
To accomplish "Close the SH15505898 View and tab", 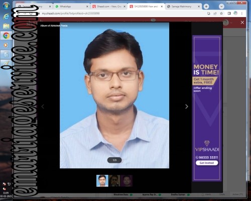I will click(x=162, y=7).
